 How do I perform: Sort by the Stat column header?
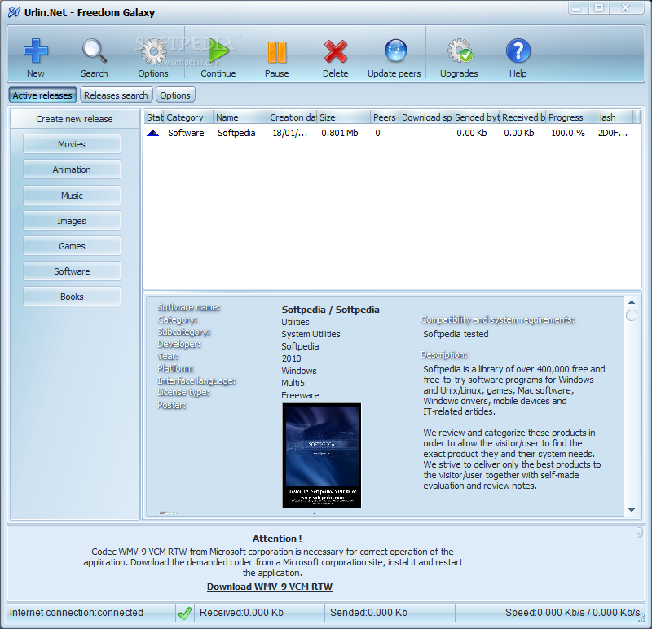coord(154,117)
